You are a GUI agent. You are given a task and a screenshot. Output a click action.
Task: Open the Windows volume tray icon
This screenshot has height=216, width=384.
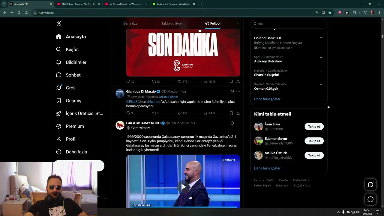(x=358, y=212)
